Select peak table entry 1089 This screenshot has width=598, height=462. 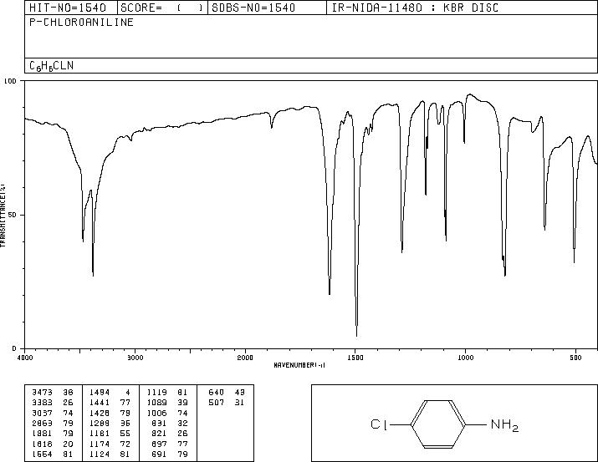point(156,402)
